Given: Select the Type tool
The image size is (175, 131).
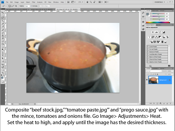Looking at the screenshot, I should point(2,56).
